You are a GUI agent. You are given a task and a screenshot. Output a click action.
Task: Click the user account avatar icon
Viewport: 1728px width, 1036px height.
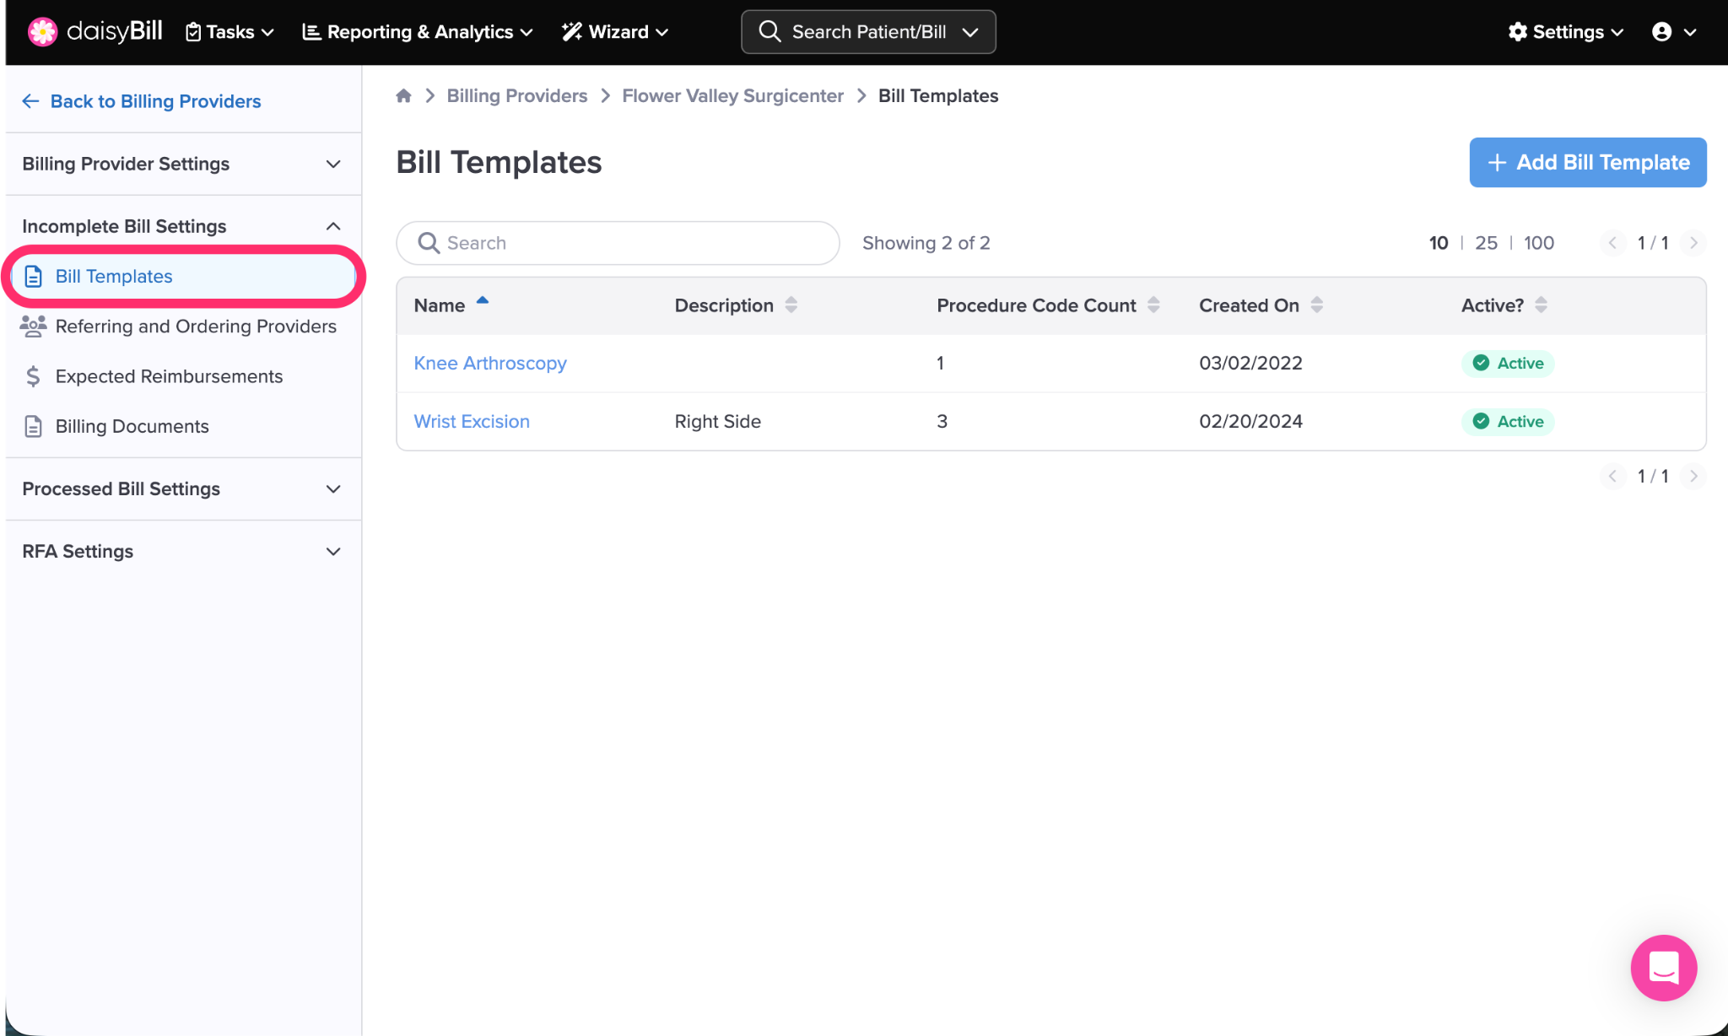tap(1661, 32)
